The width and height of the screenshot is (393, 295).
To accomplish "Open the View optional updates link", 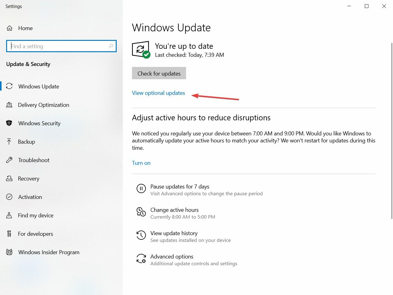I will (x=158, y=93).
